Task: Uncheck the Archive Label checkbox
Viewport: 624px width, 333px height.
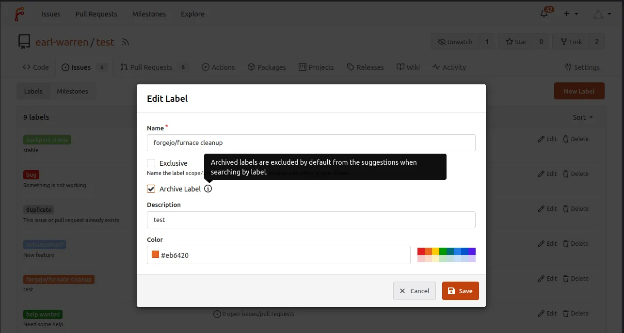Action: click(x=151, y=189)
